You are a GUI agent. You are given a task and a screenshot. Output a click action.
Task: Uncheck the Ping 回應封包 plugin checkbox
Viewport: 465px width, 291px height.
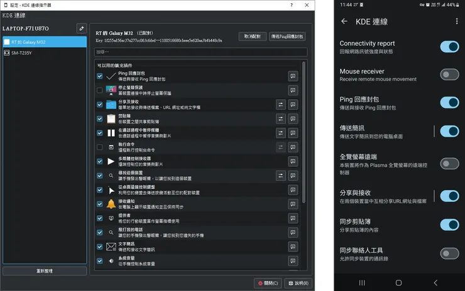(x=100, y=76)
